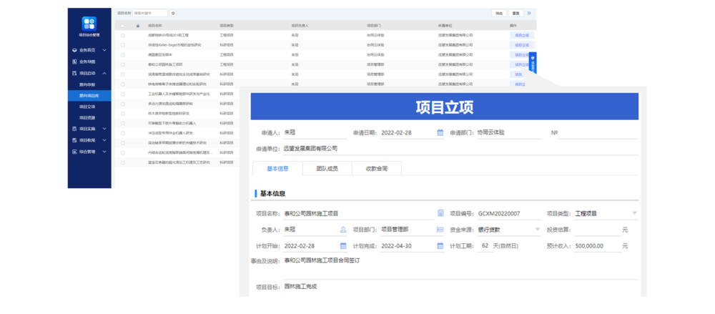Switch to the 团队成员 tab
Screen dimensions: 715x314
click(327, 169)
